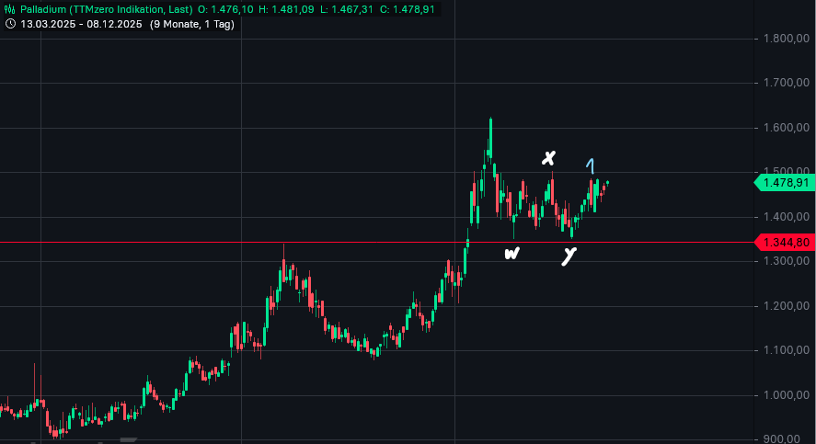Viewport: 816px width, 444px height.
Task: Click the green 1.478,91 current price tag
Action: 783,183
